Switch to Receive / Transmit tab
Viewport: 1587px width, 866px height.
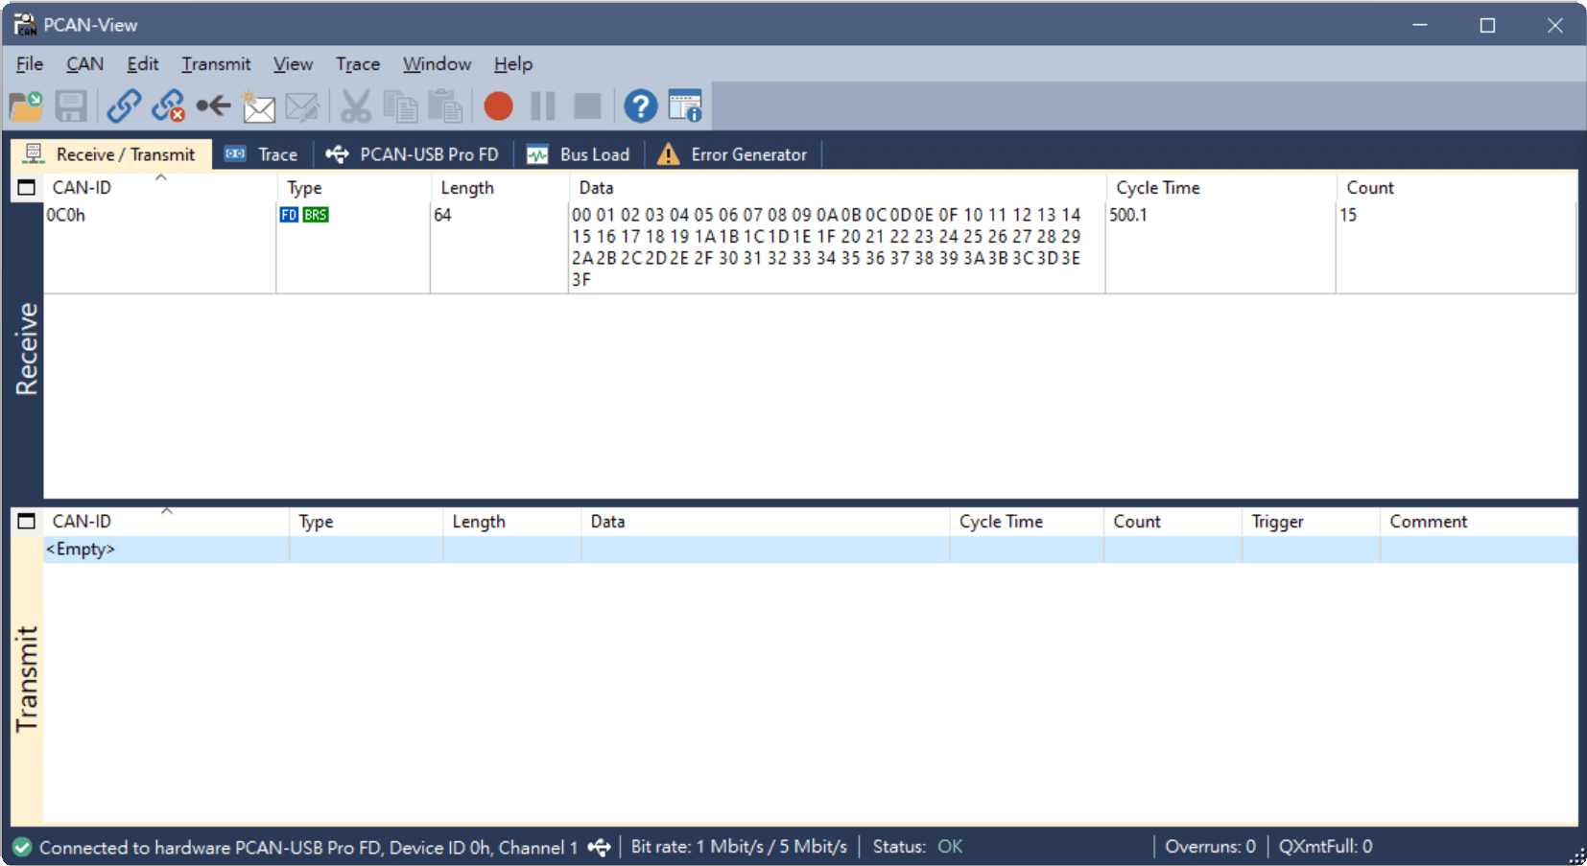tap(111, 154)
